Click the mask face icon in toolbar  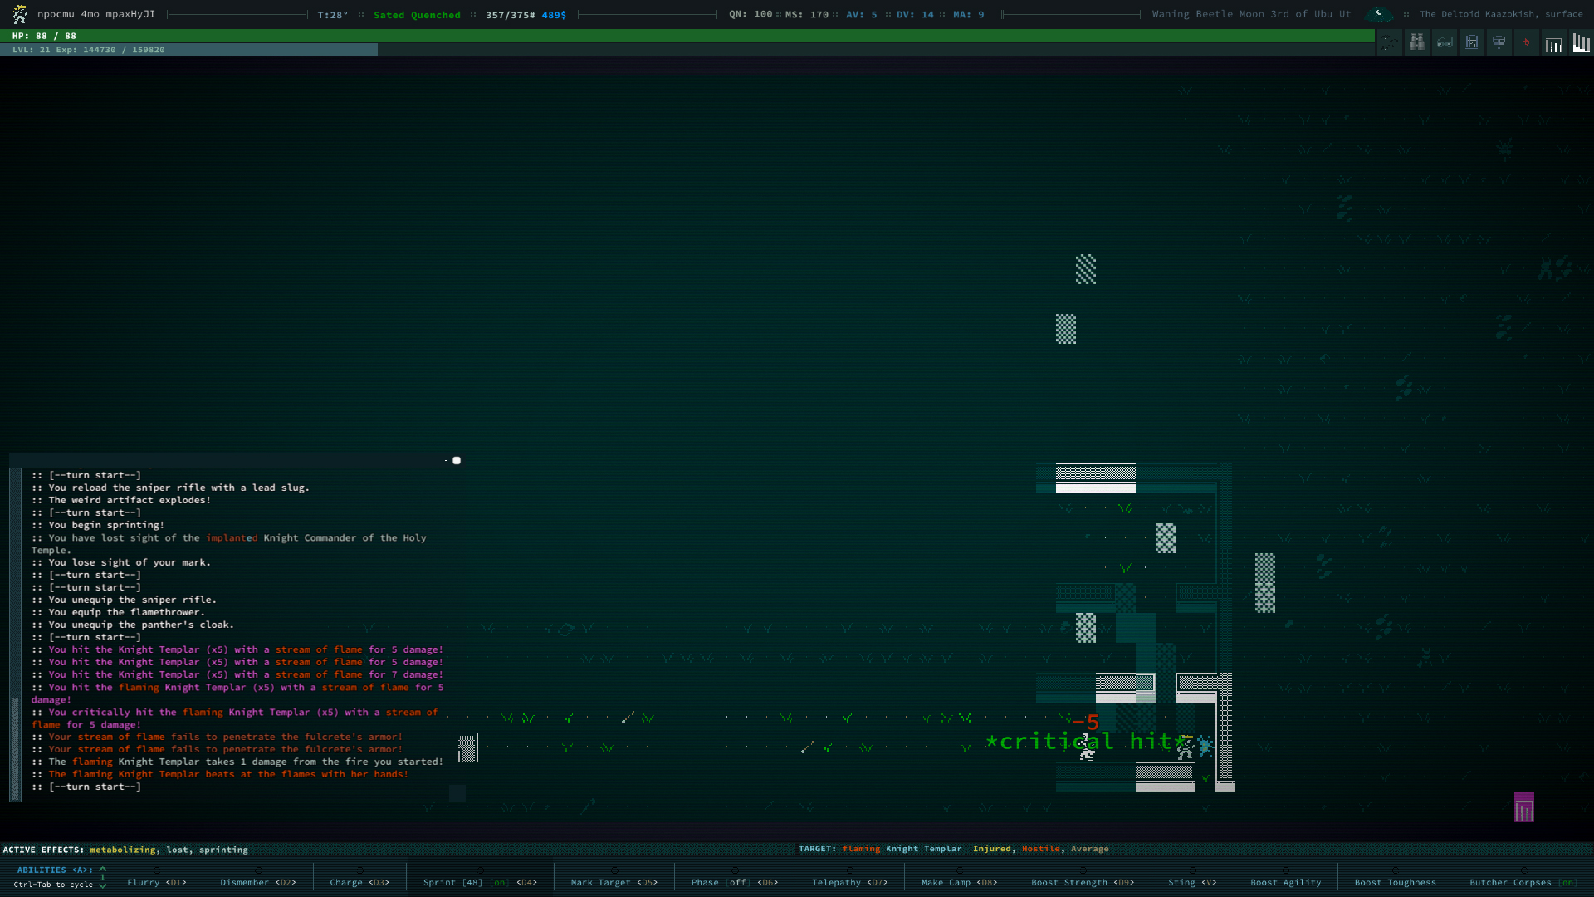[1499, 42]
